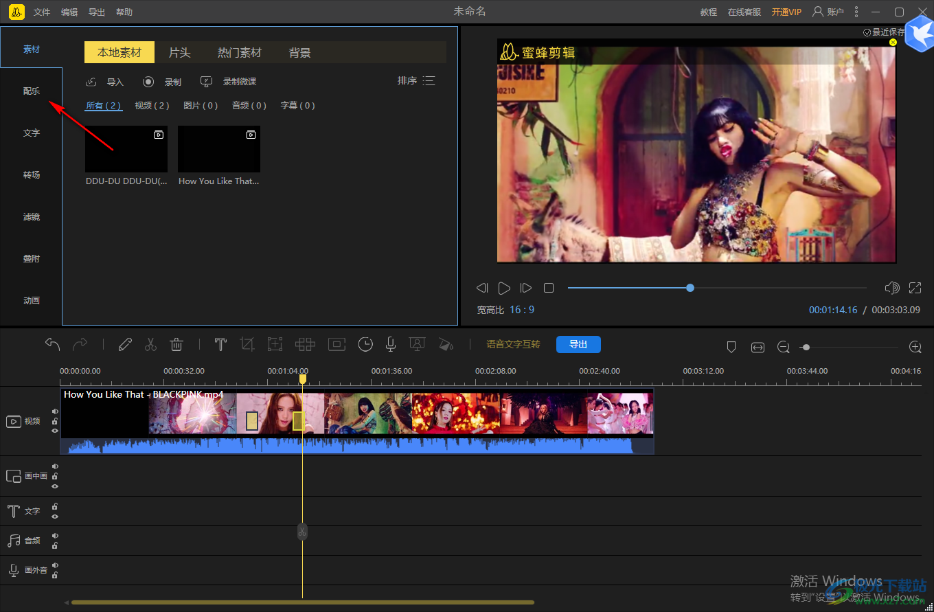Screen dimensions: 934x612
Task: Click the trash delete icon
Action: [176, 344]
